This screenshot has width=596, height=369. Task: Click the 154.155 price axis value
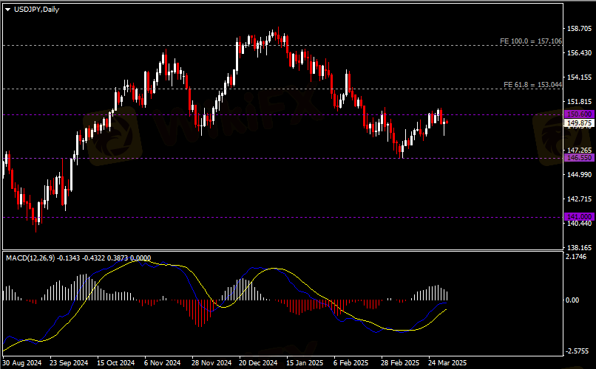pos(579,77)
